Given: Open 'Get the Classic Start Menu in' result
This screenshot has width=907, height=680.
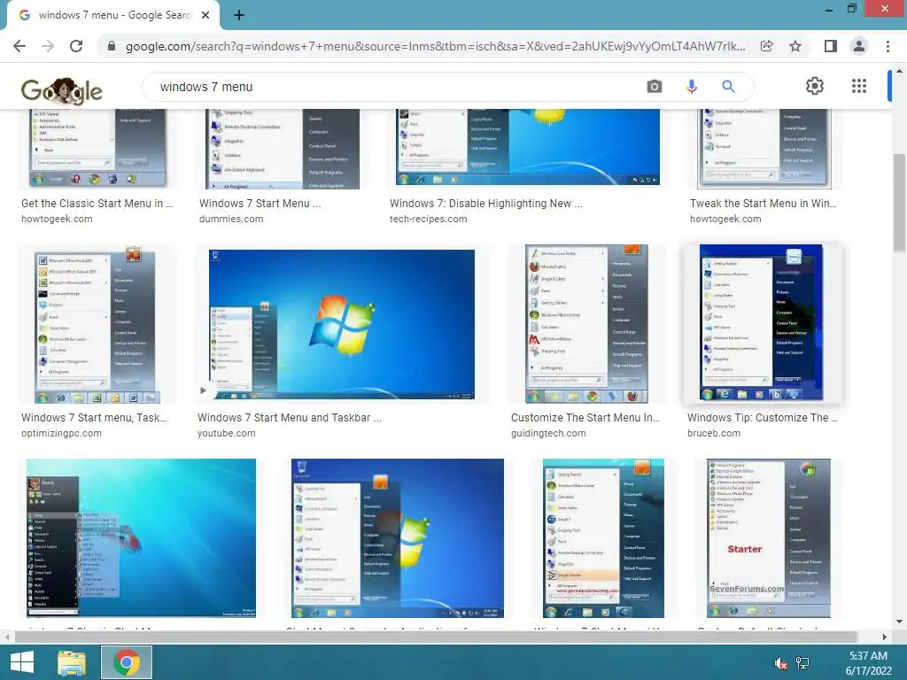Looking at the screenshot, I should (97, 204).
